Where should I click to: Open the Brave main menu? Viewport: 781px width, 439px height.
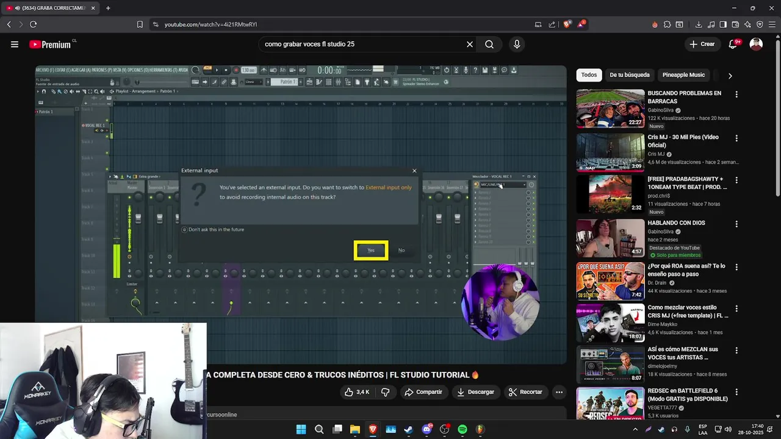click(x=772, y=24)
